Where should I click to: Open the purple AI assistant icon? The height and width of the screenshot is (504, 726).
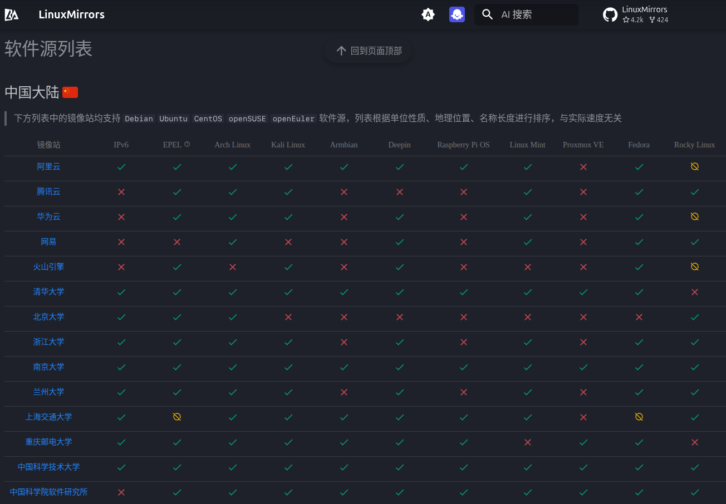[x=457, y=14]
